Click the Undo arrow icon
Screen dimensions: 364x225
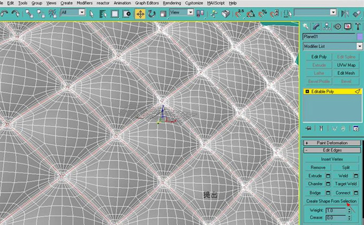click(4, 14)
